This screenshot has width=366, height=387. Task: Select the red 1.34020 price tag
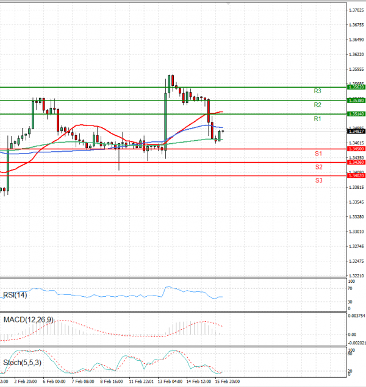point(356,176)
